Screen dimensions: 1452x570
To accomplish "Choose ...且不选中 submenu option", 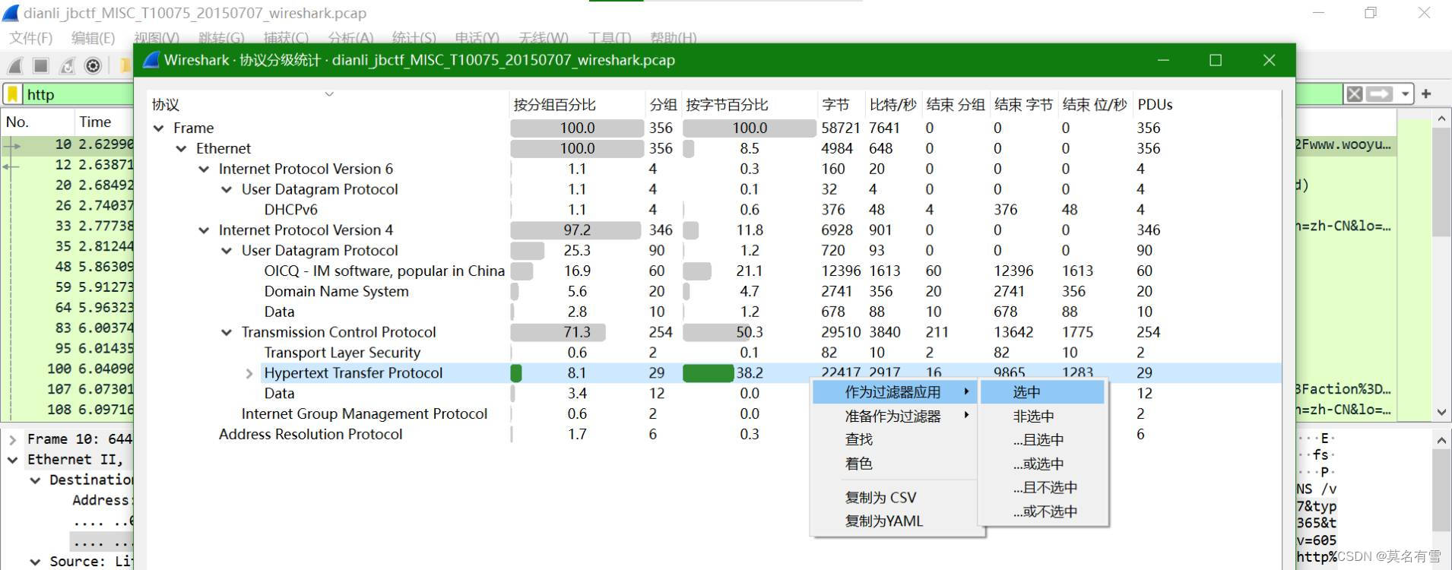I will 1042,487.
